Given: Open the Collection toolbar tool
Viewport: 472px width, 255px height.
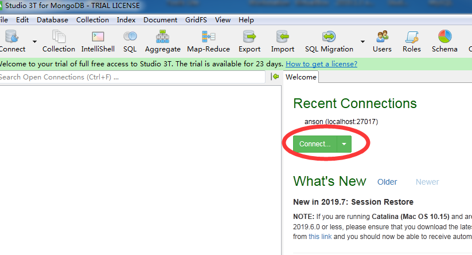Looking at the screenshot, I should tap(58, 41).
